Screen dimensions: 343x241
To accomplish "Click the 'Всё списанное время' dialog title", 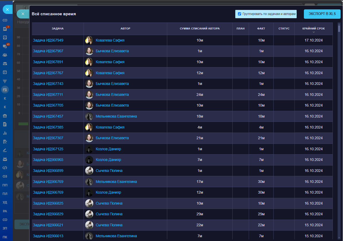I will [54, 14].
